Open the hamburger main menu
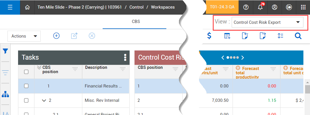Screen dimensions: 310x115 [10, 7]
